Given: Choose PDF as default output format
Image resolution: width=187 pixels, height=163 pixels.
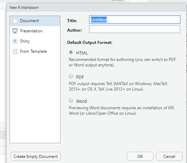Looking at the screenshot, I should click(71, 76).
